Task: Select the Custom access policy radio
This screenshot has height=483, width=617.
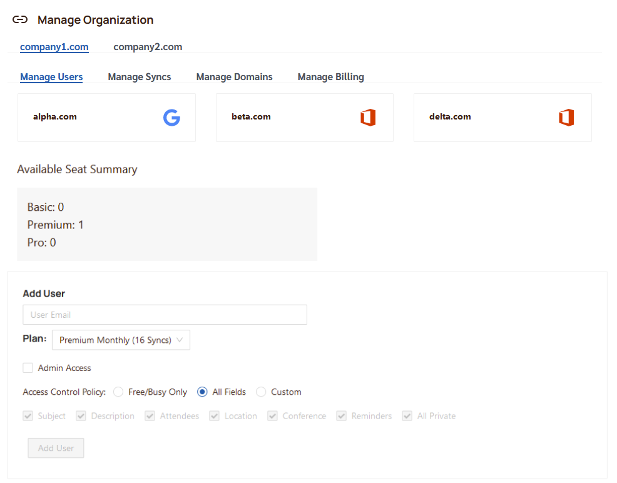Action: (x=261, y=392)
